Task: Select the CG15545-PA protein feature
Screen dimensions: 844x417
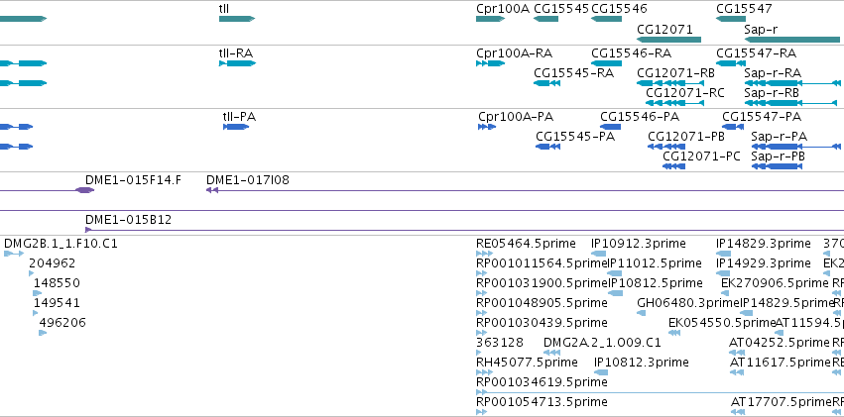Action: point(547,147)
